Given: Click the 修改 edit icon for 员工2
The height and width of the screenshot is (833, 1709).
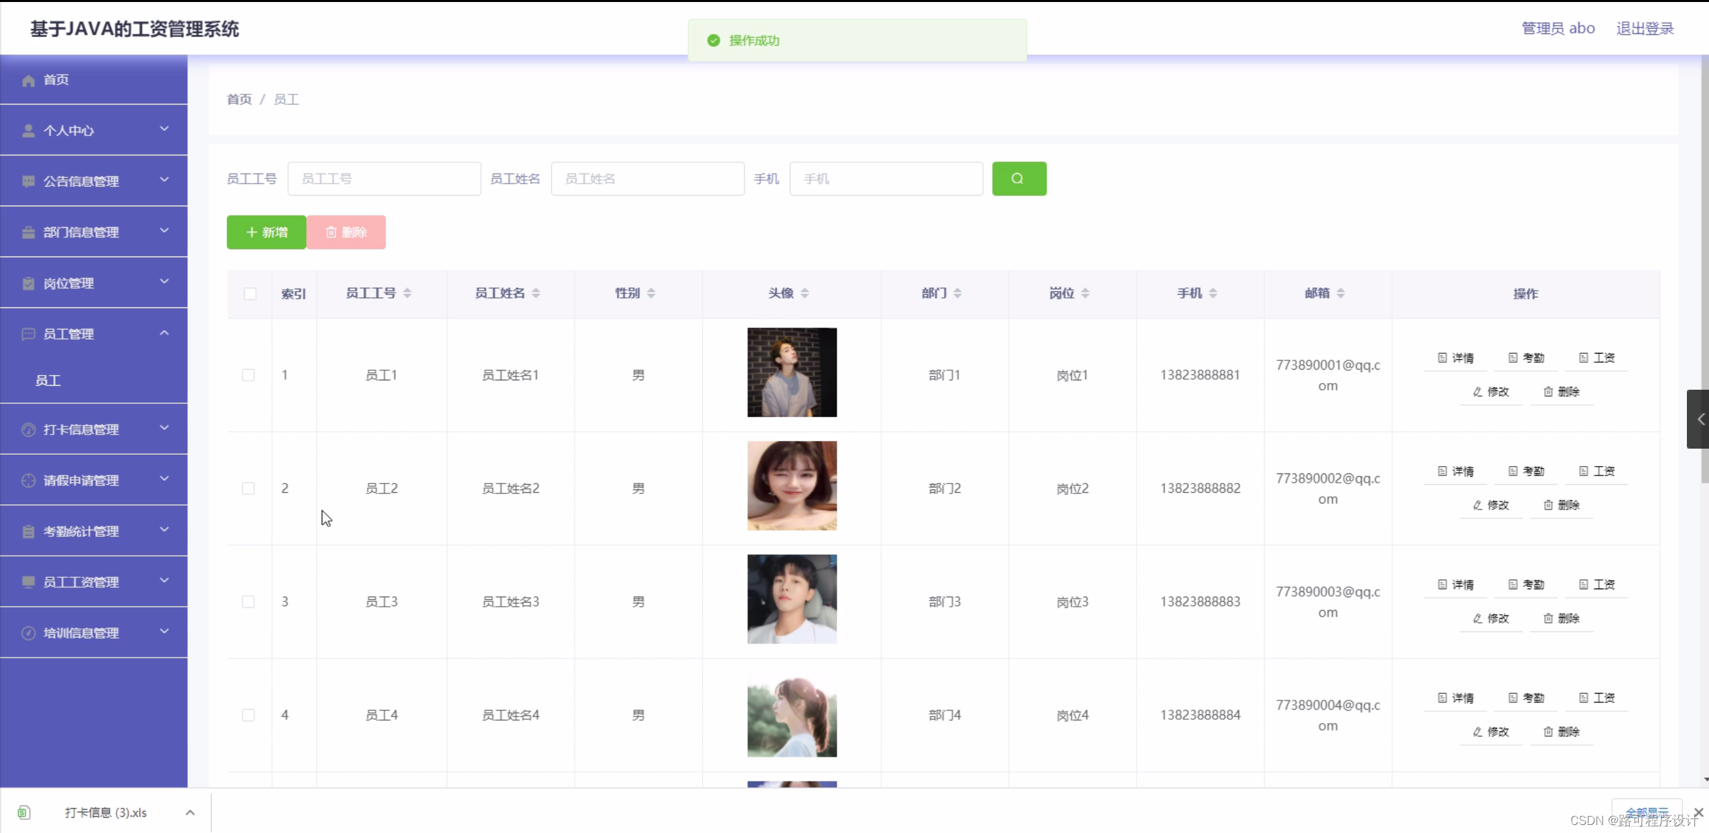Looking at the screenshot, I should point(1477,505).
